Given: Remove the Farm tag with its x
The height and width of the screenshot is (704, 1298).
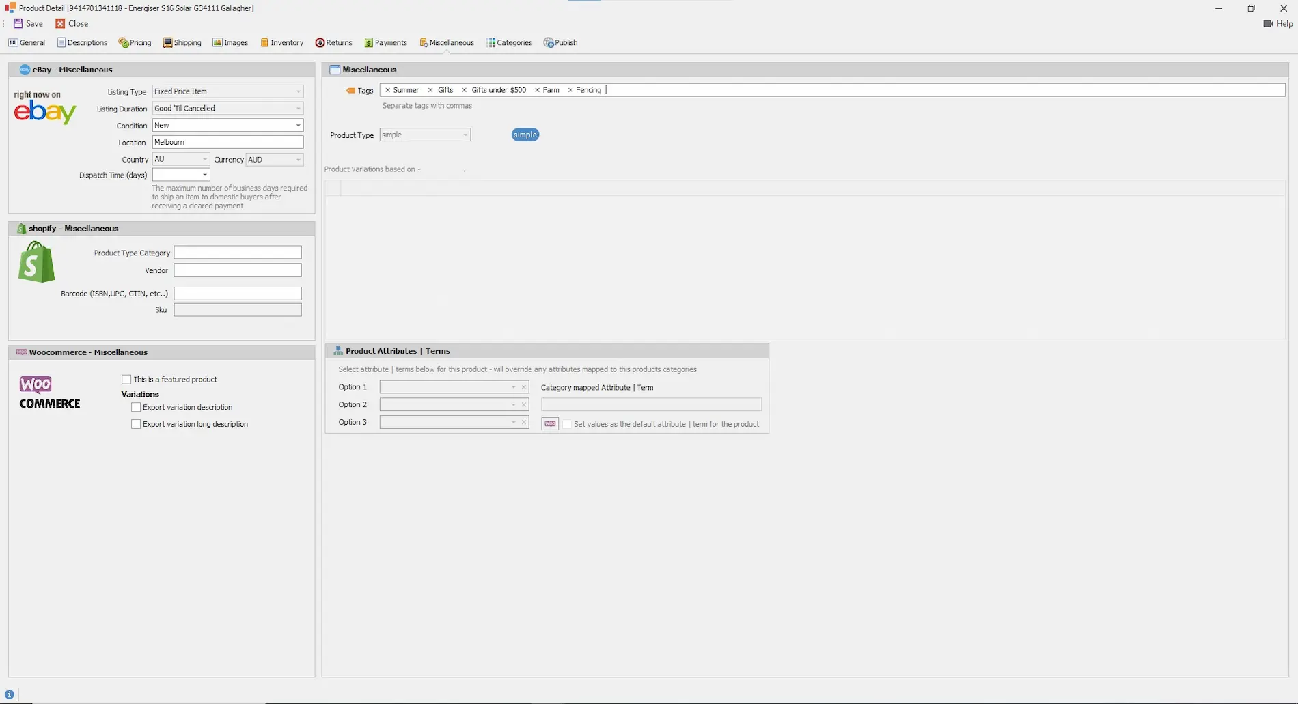Looking at the screenshot, I should click(537, 90).
